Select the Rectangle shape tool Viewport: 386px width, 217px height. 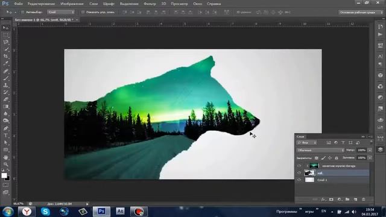5,150
